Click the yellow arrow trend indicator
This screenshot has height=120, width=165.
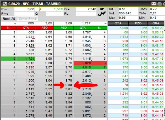(40, 9)
